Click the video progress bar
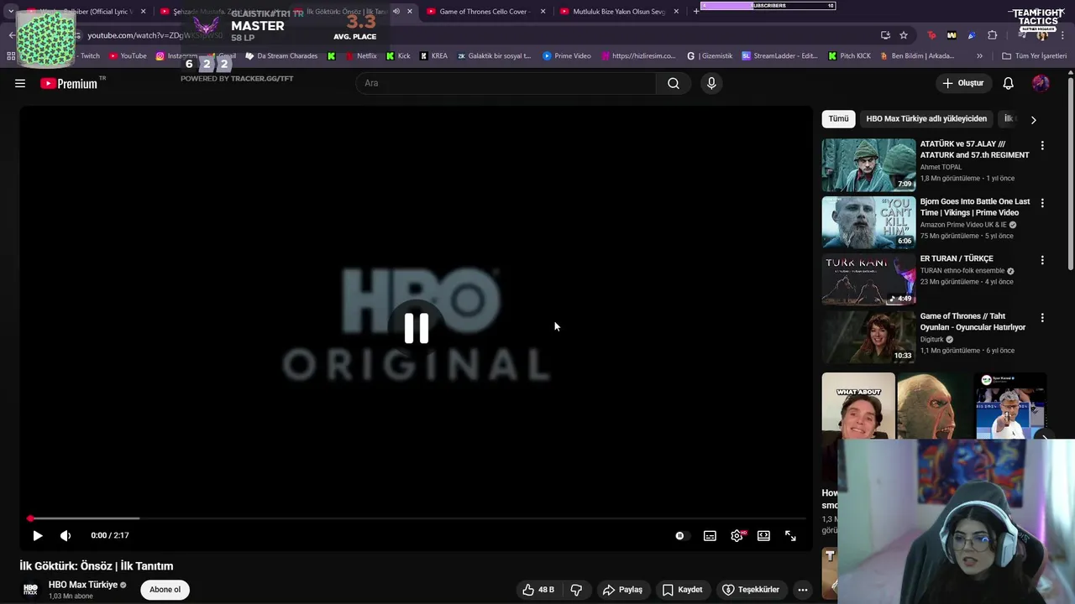Screen dimensions: 1075x604 pos(417,518)
